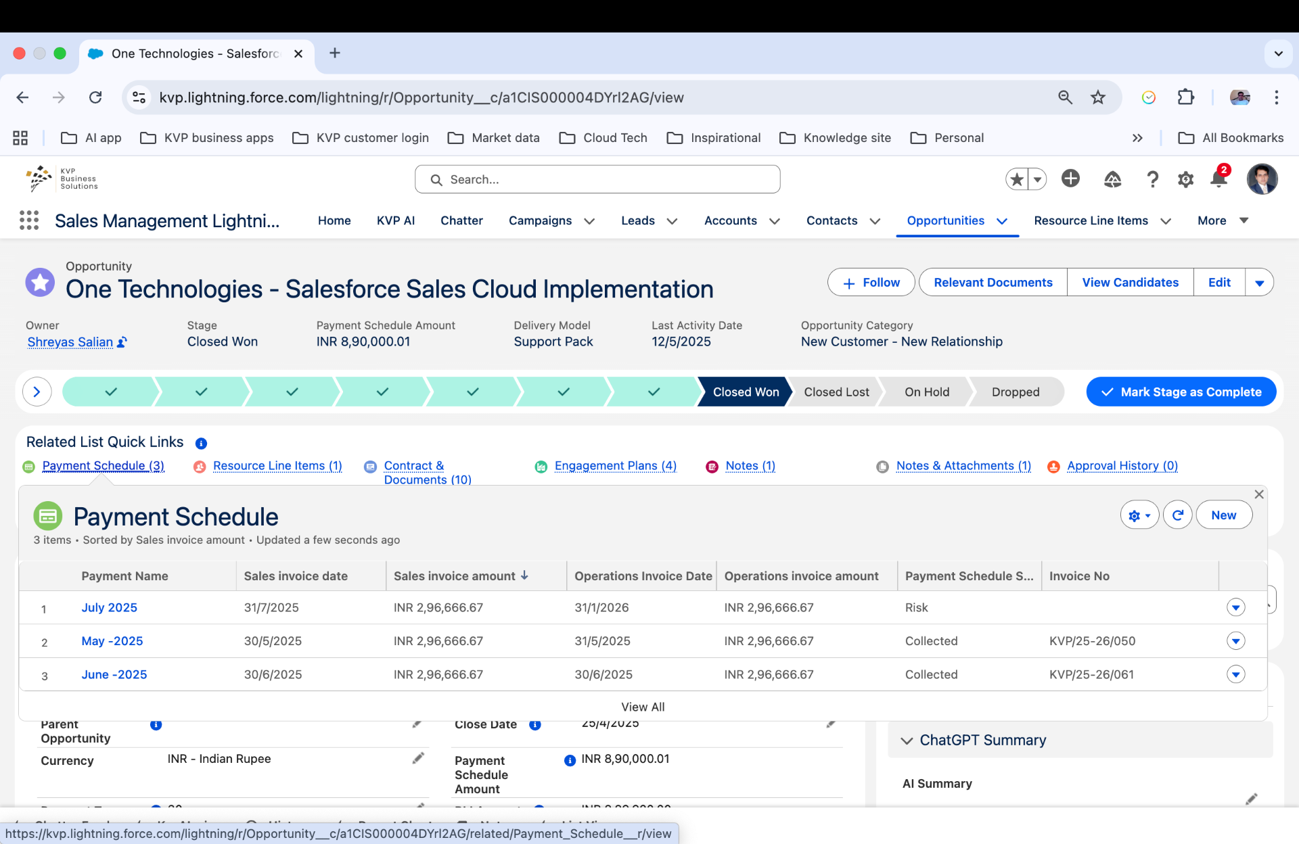Bookmark this page with the star icon
1299x844 pixels.
click(x=1097, y=97)
